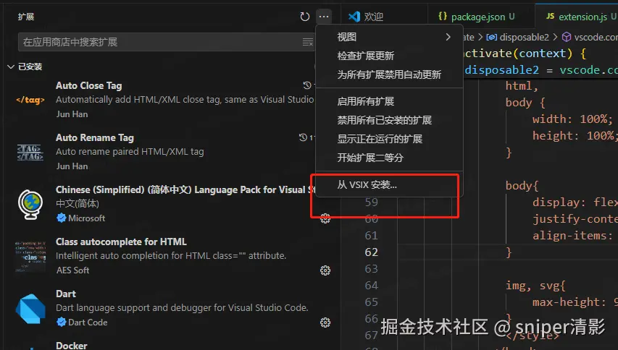
Task: Open manage gear for Class autocomplete
Action: click(325, 270)
